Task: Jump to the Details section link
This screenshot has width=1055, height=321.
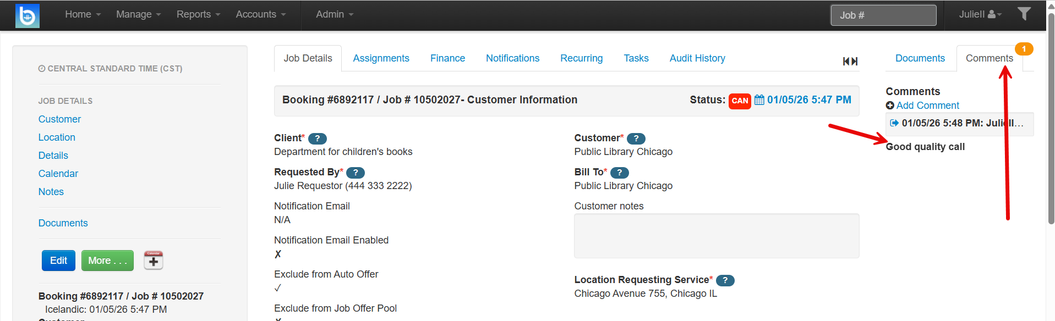Action: click(53, 156)
